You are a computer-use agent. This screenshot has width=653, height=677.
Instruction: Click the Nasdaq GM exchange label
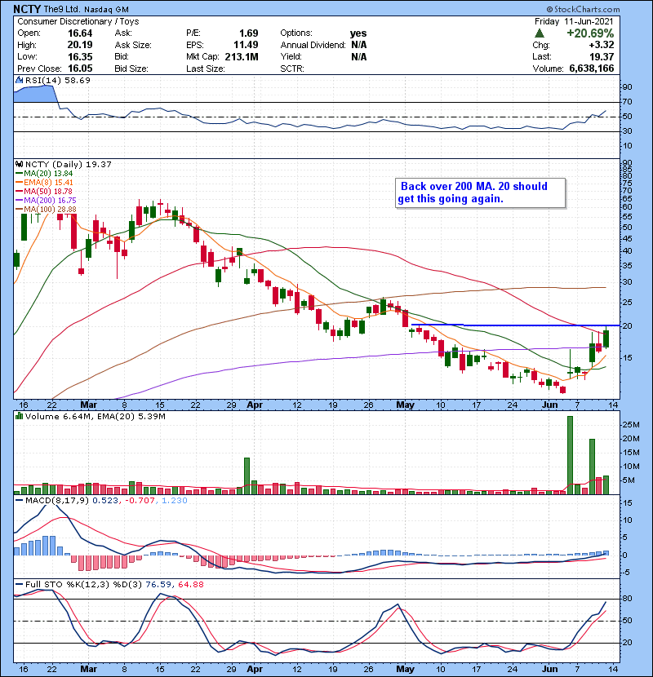[106, 10]
